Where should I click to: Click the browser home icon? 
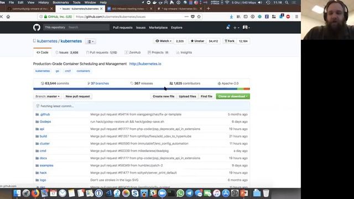pos(8,17)
